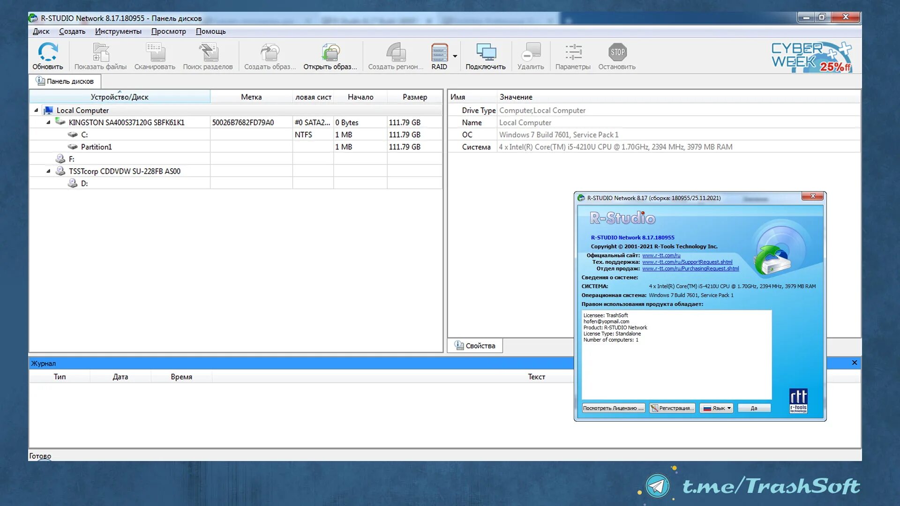The image size is (900, 506).
Task: Select the #0 SATA2... cell of KINGSTON
Action: pos(313,122)
